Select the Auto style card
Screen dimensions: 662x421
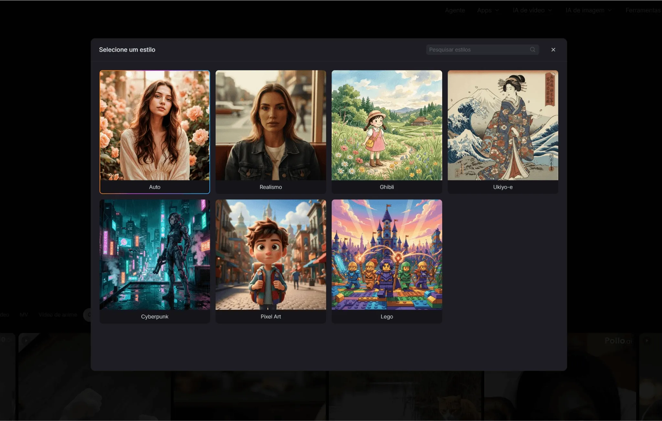pos(155,132)
